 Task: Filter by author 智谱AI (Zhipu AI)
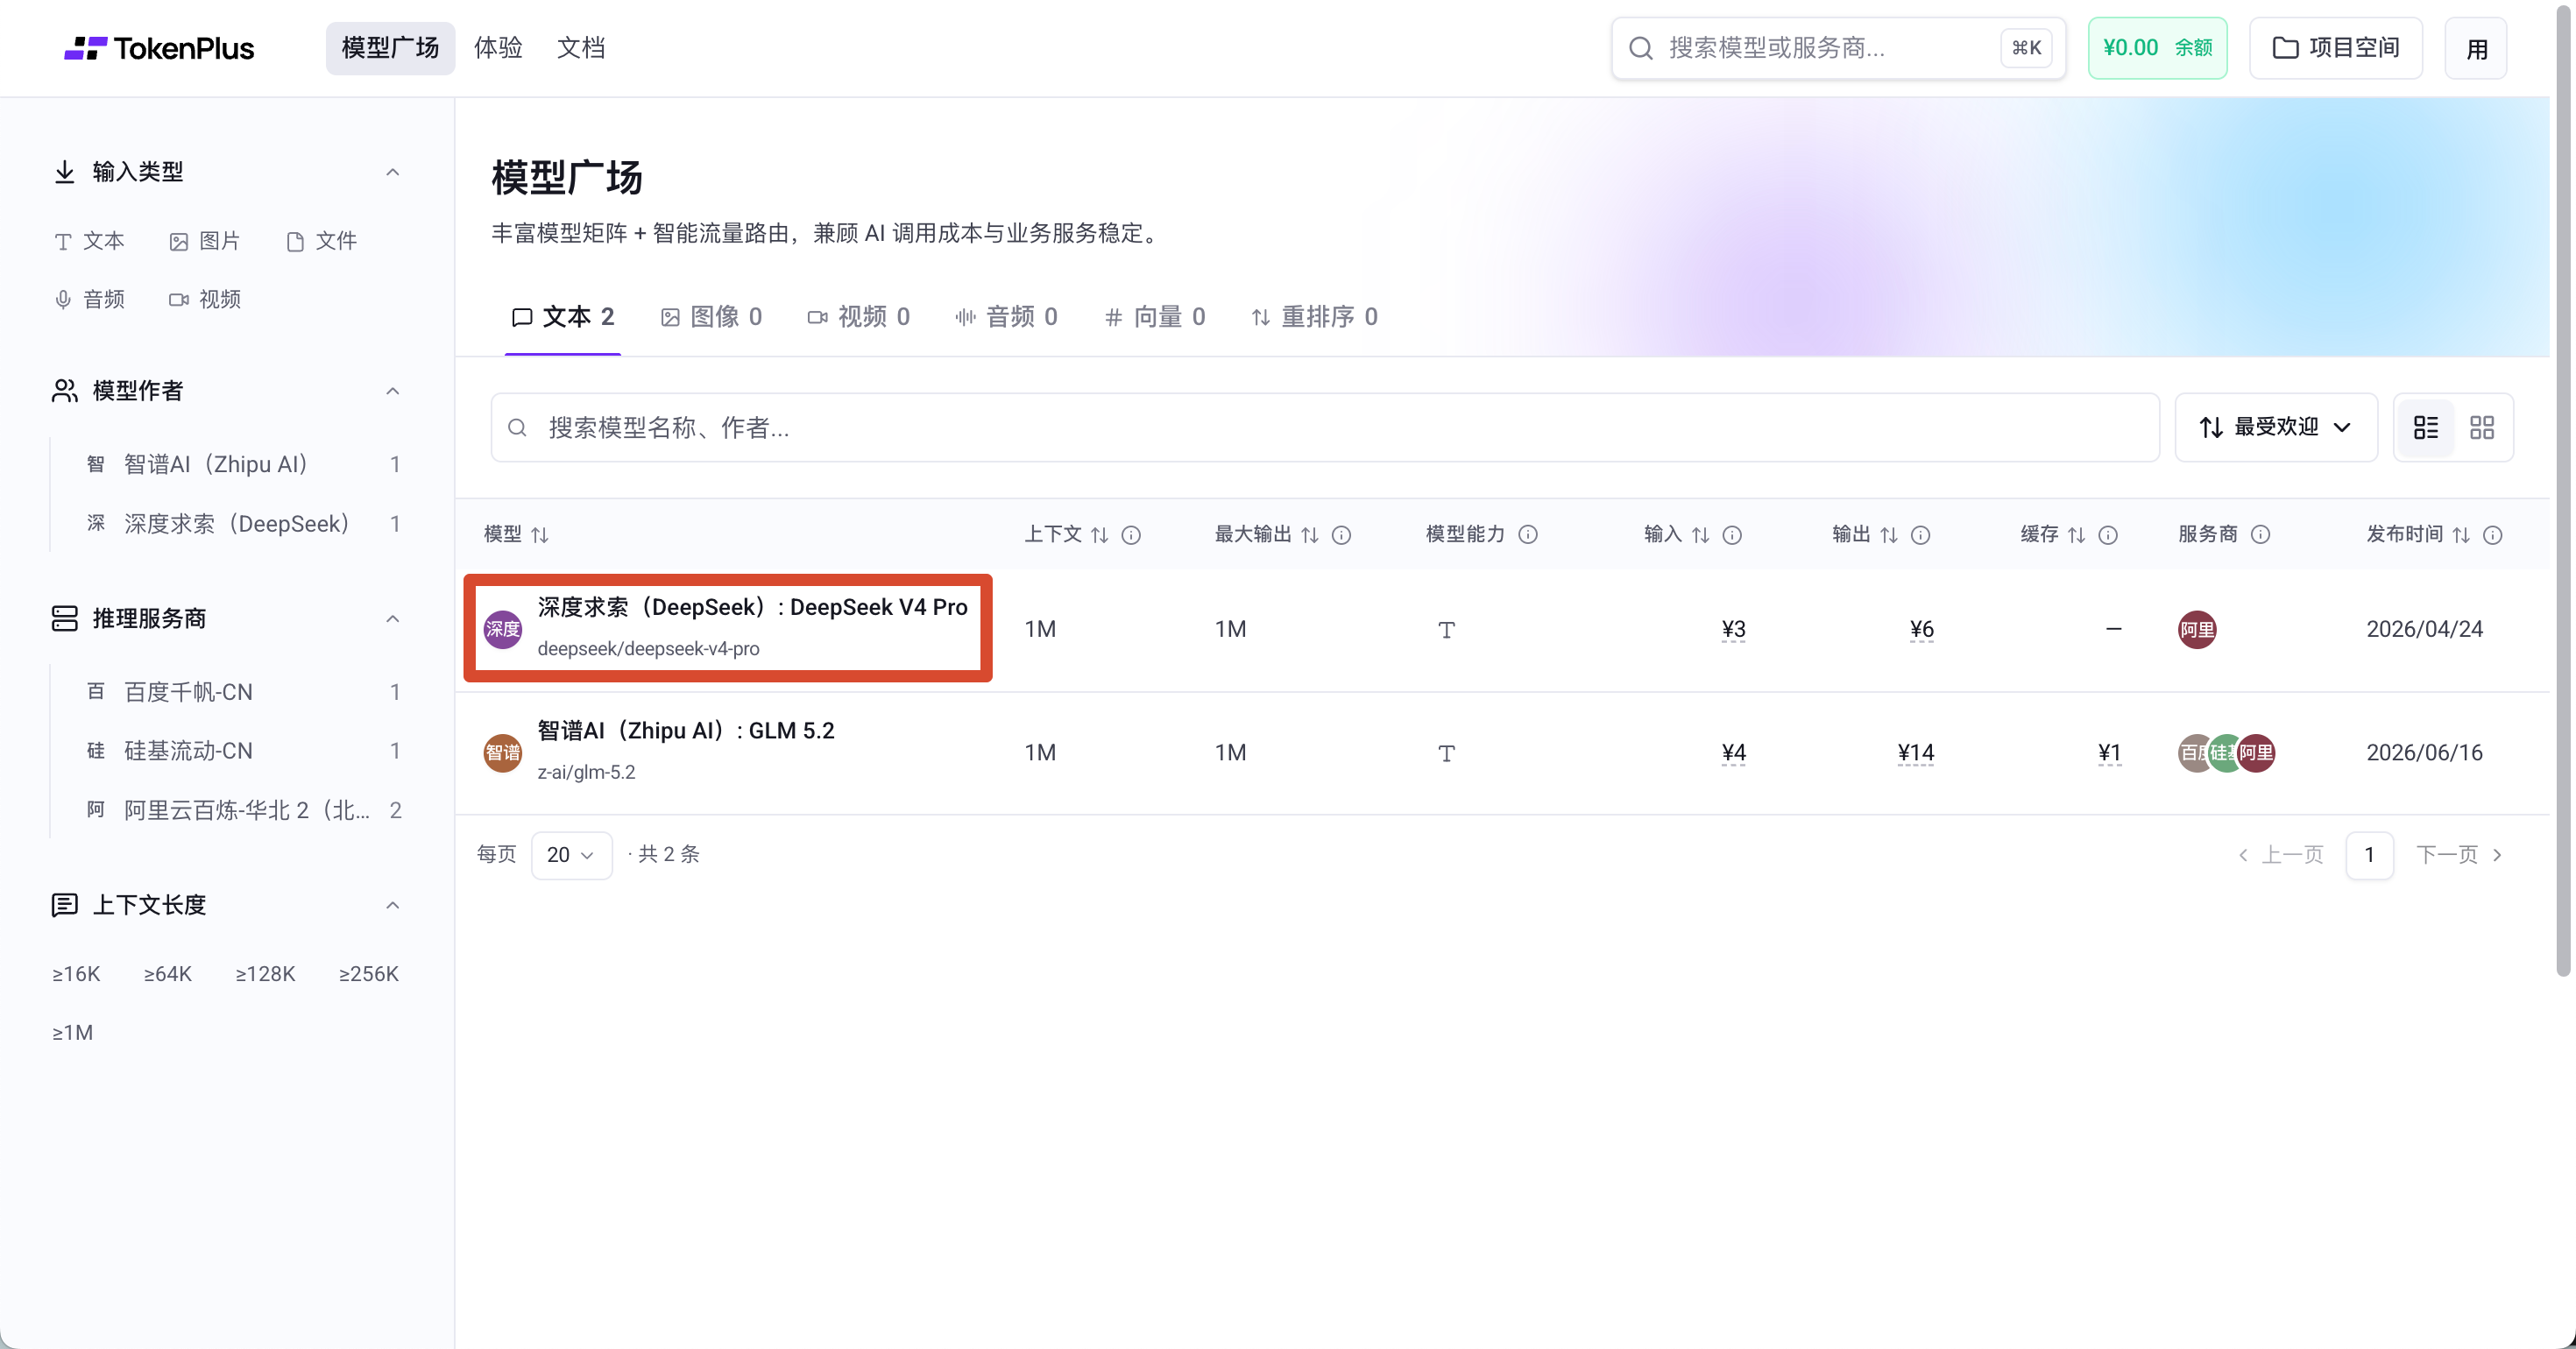click(x=244, y=464)
